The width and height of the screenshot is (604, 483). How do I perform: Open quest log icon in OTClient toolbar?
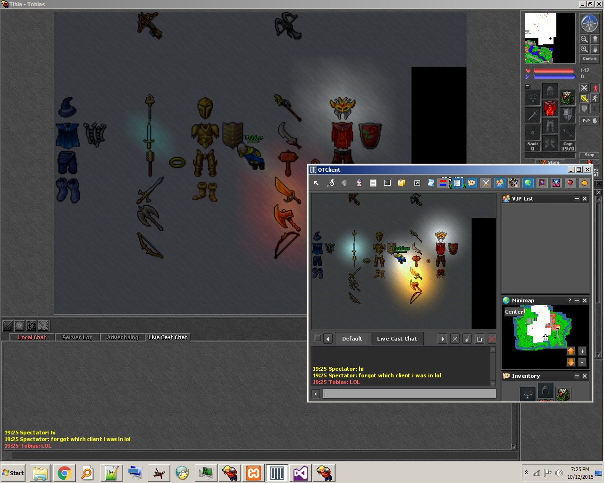coord(514,183)
